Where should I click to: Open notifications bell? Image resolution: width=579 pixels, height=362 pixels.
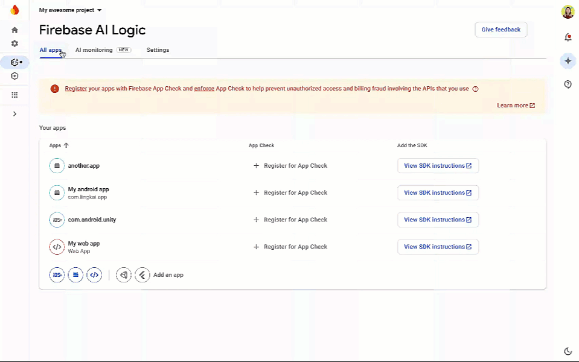coord(568,37)
